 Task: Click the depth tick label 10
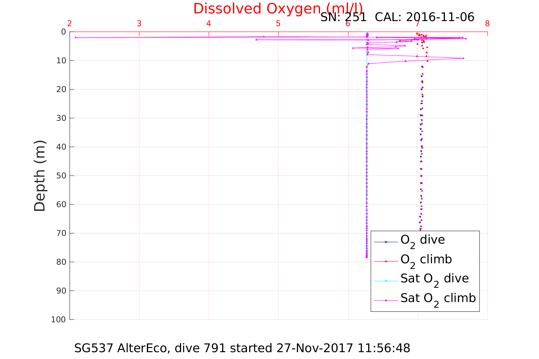tap(61, 61)
